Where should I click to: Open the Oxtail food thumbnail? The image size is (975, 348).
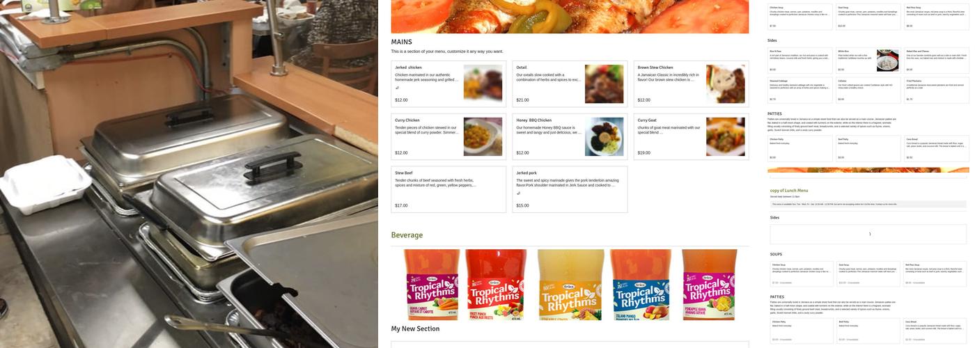(604, 84)
